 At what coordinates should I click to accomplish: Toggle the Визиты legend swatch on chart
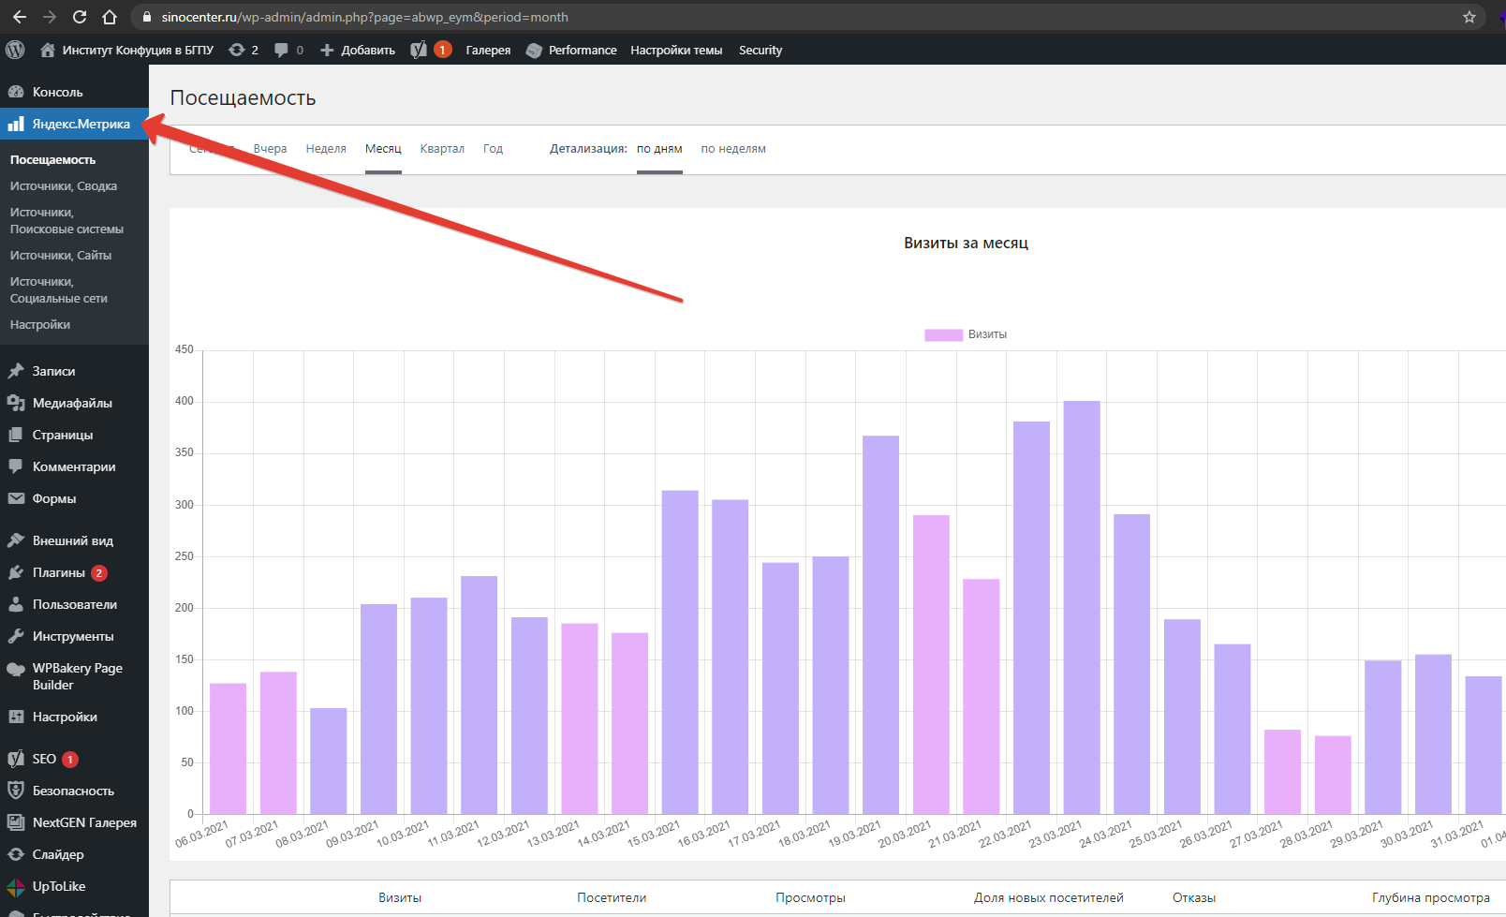point(943,334)
